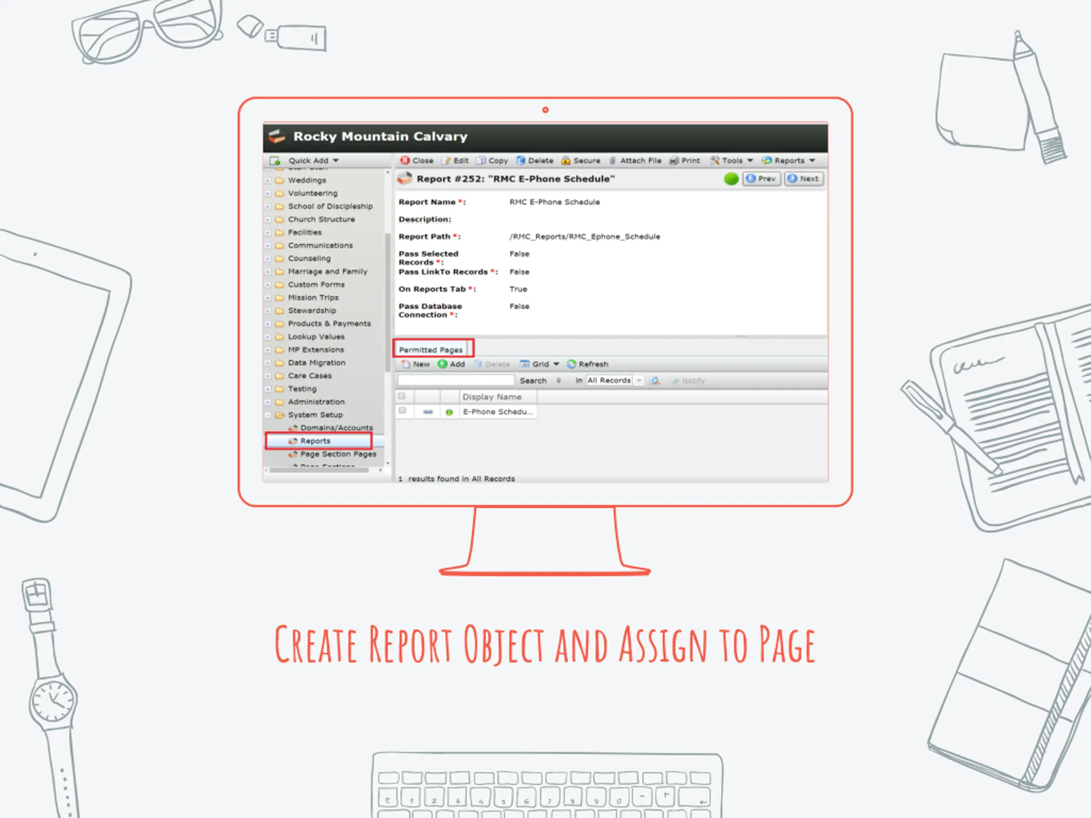The height and width of the screenshot is (818, 1091).
Task: Select the Counseling folder
Action: pyautogui.click(x=309, y=258)
